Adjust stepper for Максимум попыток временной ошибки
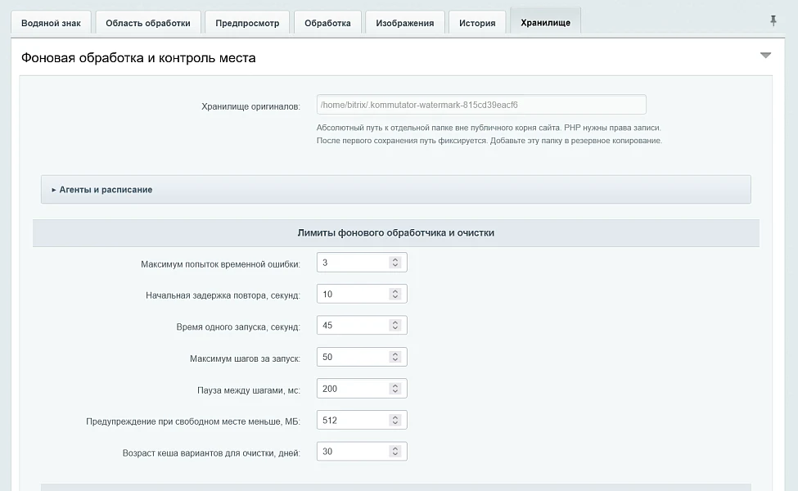 [395, 263]
